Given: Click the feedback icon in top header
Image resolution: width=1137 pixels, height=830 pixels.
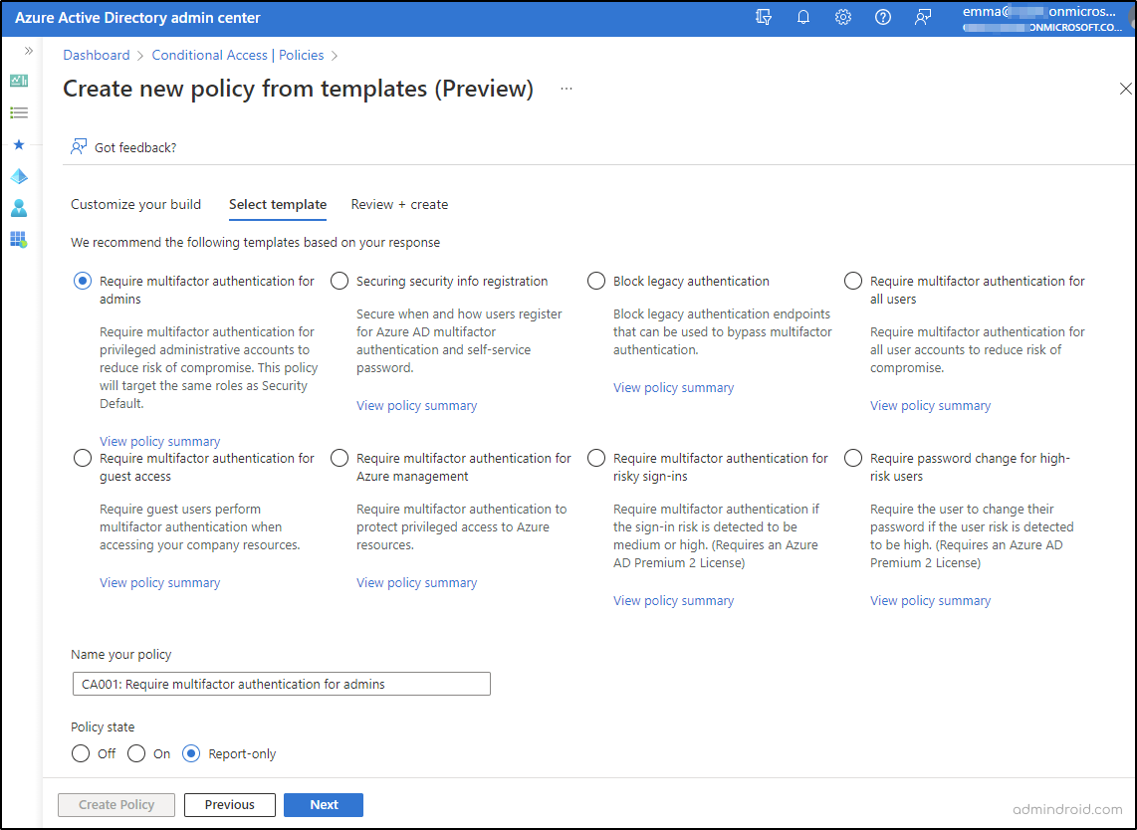Looking at the screenshot, I should [x=923, y=18].
